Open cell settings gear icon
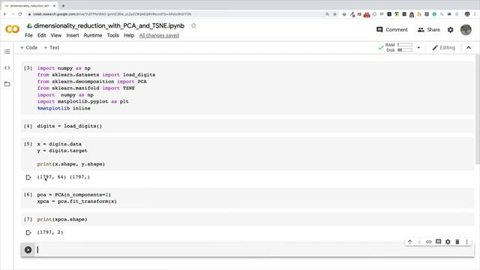 click(x=448, y=241)
